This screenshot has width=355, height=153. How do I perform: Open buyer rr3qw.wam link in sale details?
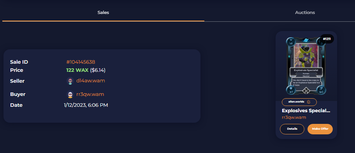90,94
